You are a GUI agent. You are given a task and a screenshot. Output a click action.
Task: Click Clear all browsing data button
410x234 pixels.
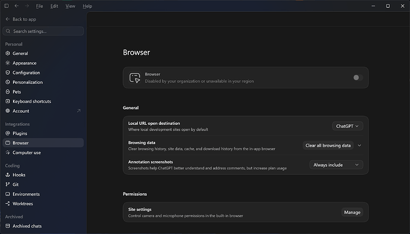click(x=328, y=146)
